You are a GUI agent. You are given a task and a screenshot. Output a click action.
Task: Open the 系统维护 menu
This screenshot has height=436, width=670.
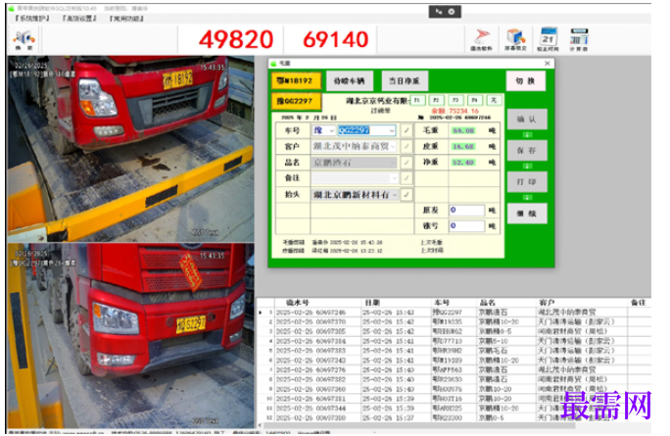click(32, 19)
